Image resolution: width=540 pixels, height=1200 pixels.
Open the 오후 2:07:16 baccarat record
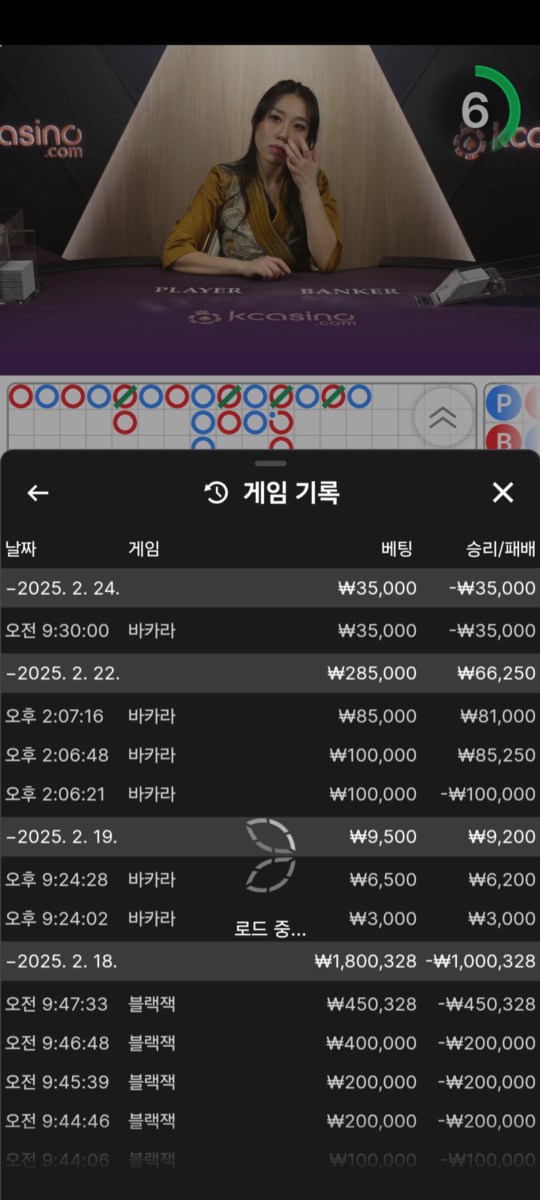[270, 716]
